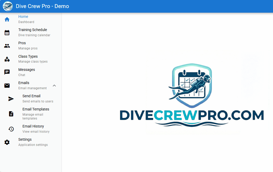Click the Email History clock icon

coord(11,129)
